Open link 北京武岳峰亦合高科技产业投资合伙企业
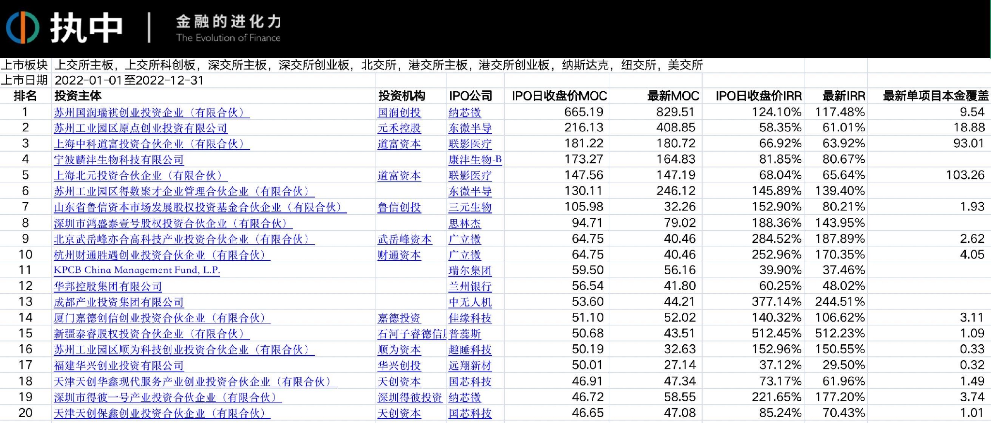 click(184, 240)
